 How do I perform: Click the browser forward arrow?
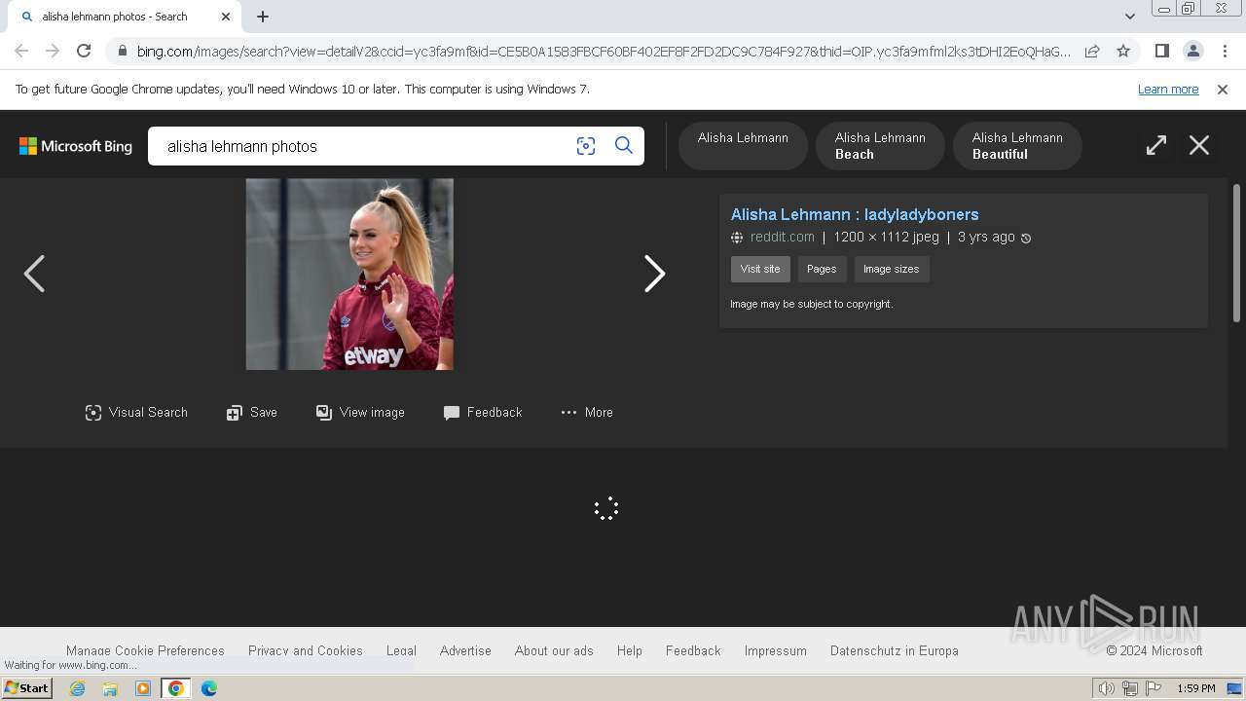(53, 51)
